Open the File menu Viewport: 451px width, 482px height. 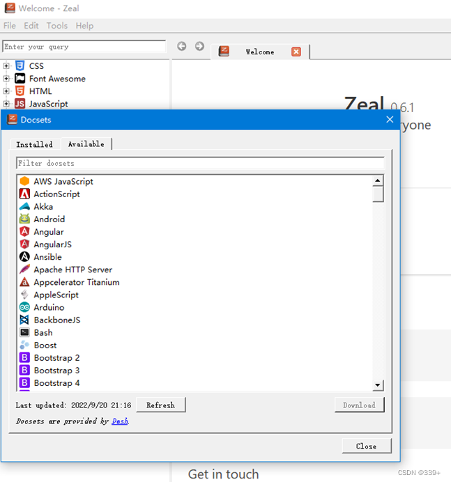click(x=10, y=26)
